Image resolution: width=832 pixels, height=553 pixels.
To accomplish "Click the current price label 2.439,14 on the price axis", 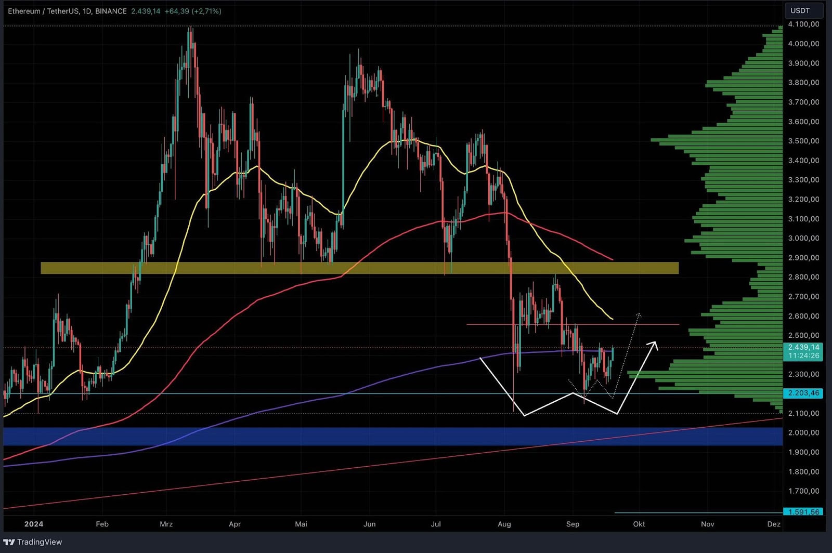I will (803, 347).
